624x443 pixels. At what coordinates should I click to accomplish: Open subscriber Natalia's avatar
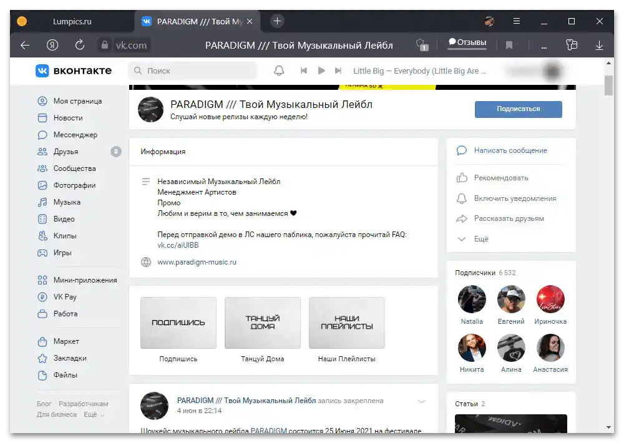[x=472, y=299]
